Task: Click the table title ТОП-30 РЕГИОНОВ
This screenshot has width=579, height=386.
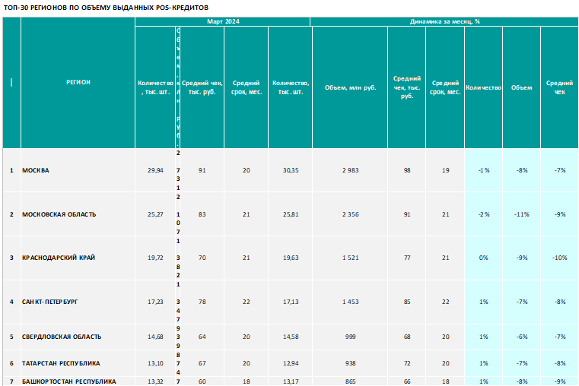Action: point(106,8)
